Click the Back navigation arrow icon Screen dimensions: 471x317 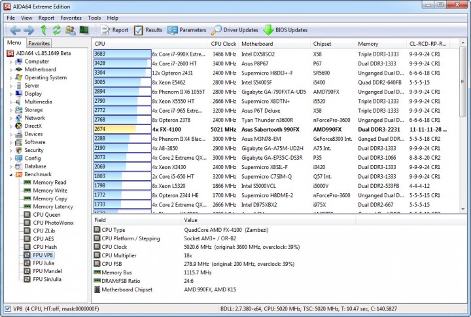(x=15, y=30)
